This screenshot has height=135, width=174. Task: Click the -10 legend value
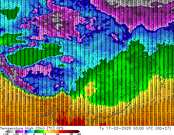click(x=24, y=134)
